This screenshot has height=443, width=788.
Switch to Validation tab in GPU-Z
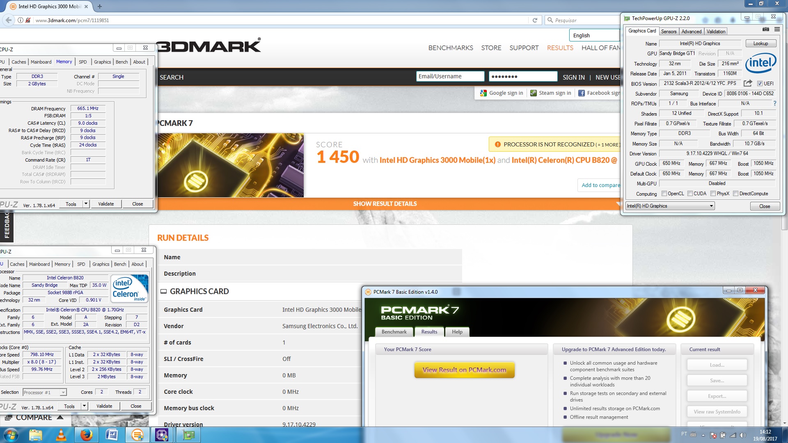pos(716,32)
